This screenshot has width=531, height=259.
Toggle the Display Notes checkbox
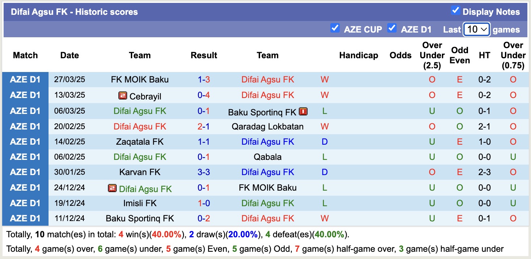click(x=455, y=11)
